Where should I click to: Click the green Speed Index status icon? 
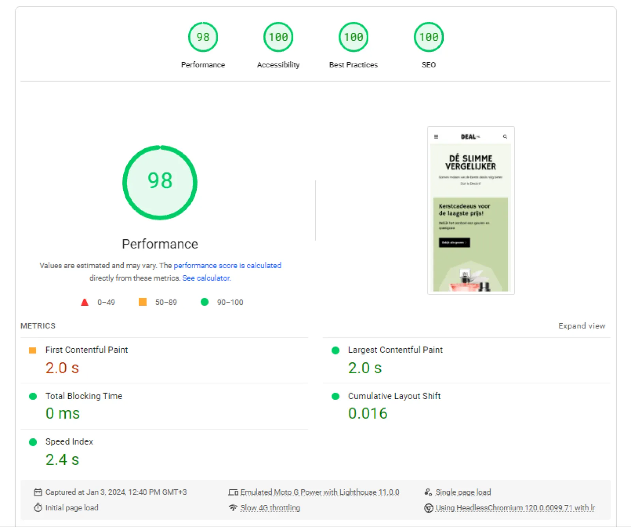[33, 442]
